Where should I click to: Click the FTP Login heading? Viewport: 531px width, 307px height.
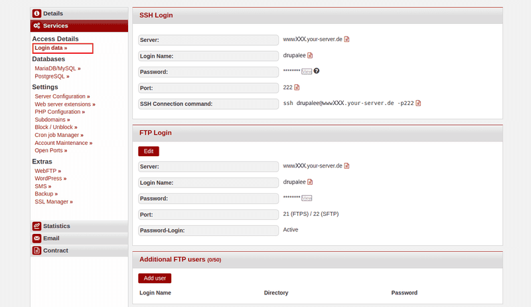155,133
